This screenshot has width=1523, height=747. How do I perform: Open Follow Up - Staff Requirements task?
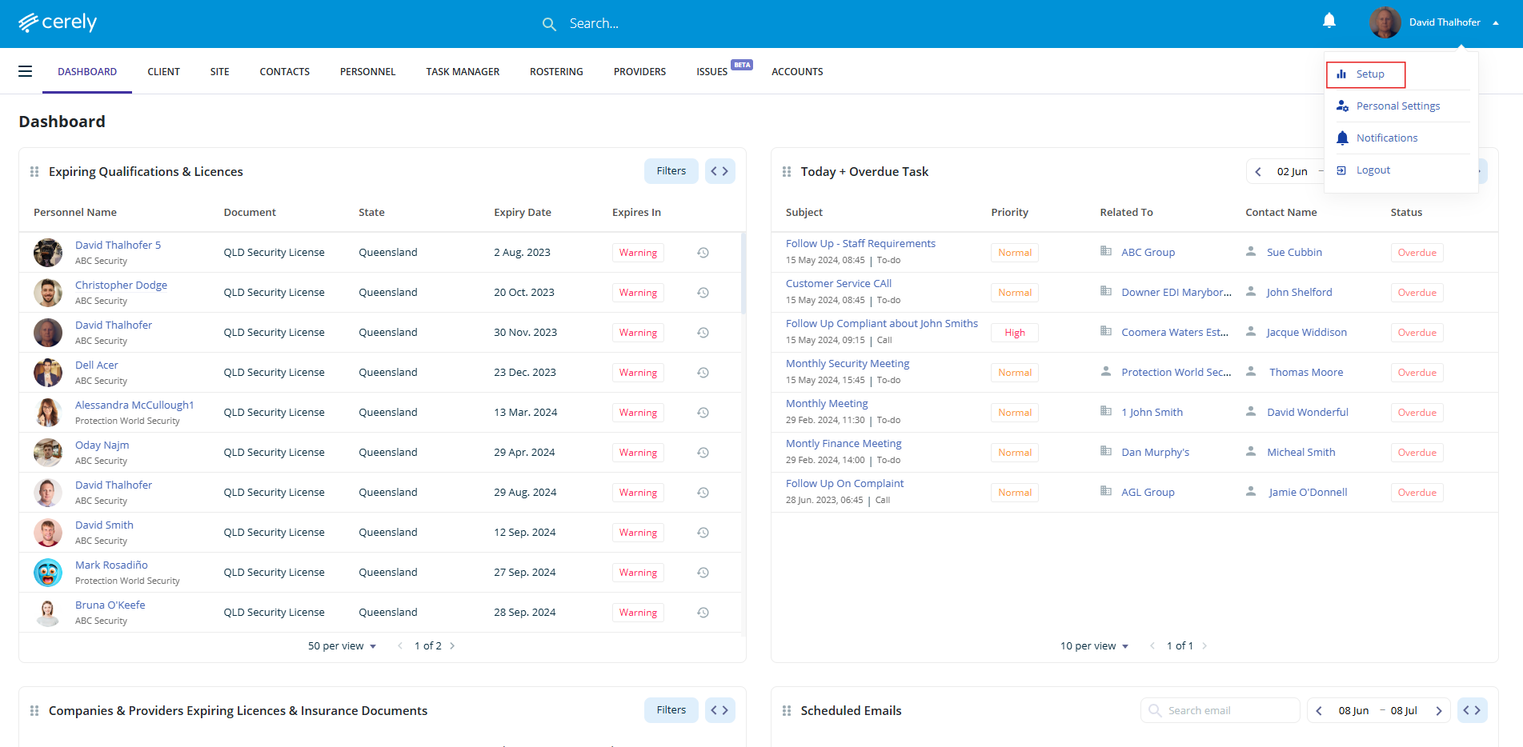coord(860,244)
